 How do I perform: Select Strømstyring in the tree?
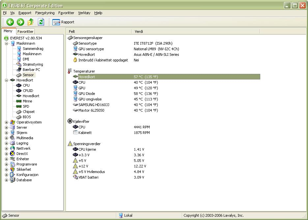[33, 64]
